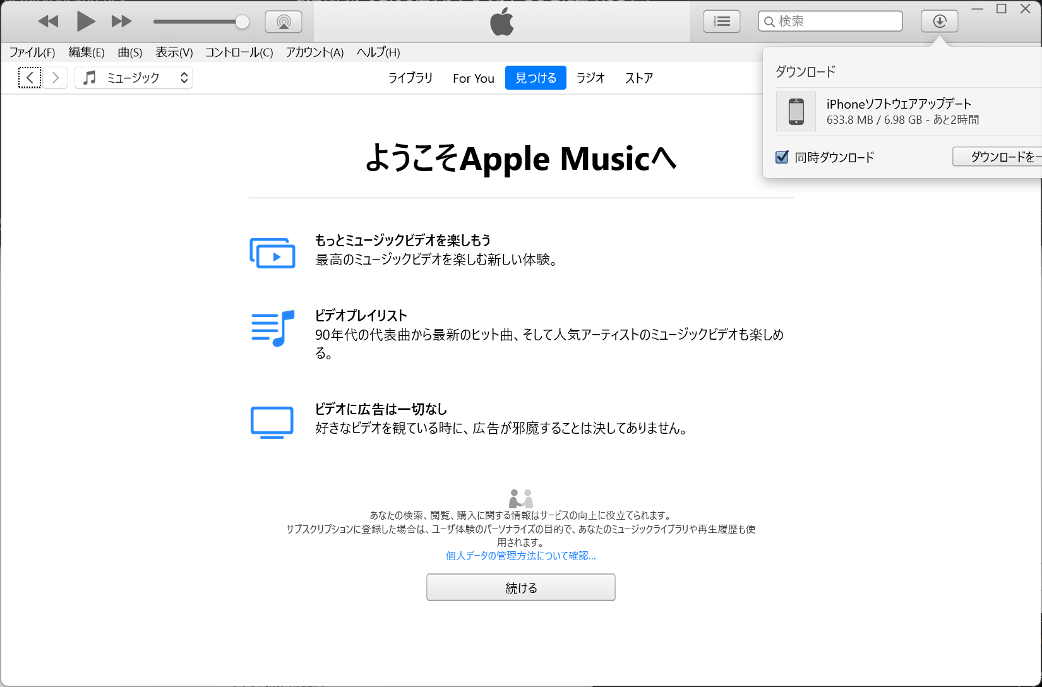Click the downloads arrow icon
This screenshot has width=1042, height=687.
pyautogui.click(x=939, y=21)
